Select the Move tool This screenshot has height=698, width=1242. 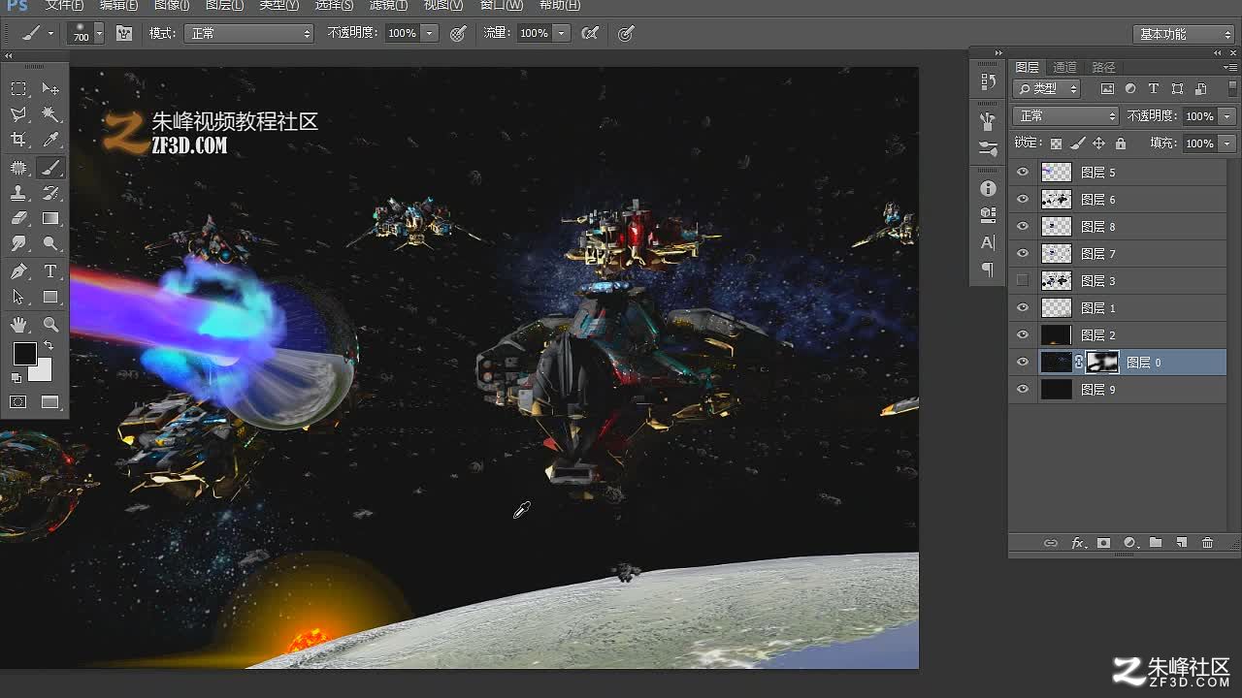click(x=50, y=89)
